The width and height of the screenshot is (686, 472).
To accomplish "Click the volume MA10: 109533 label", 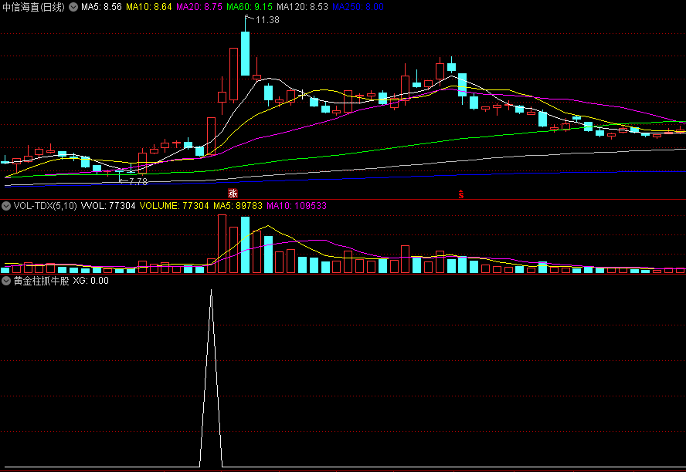I will click(x=297, y=206).
